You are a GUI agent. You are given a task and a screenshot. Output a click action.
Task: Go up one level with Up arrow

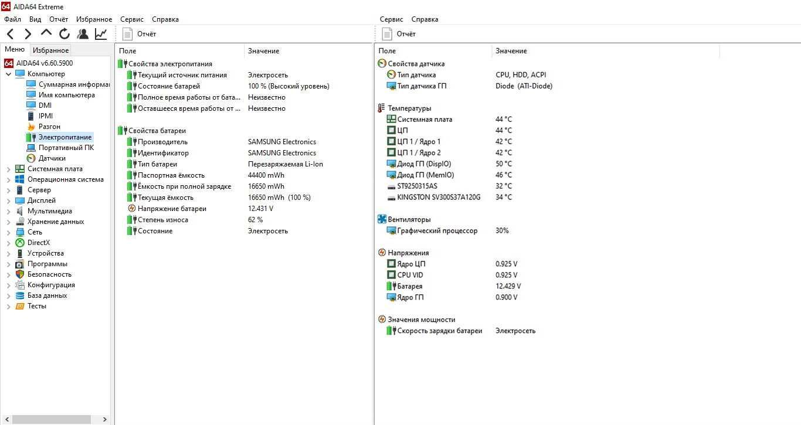(46, 33)
